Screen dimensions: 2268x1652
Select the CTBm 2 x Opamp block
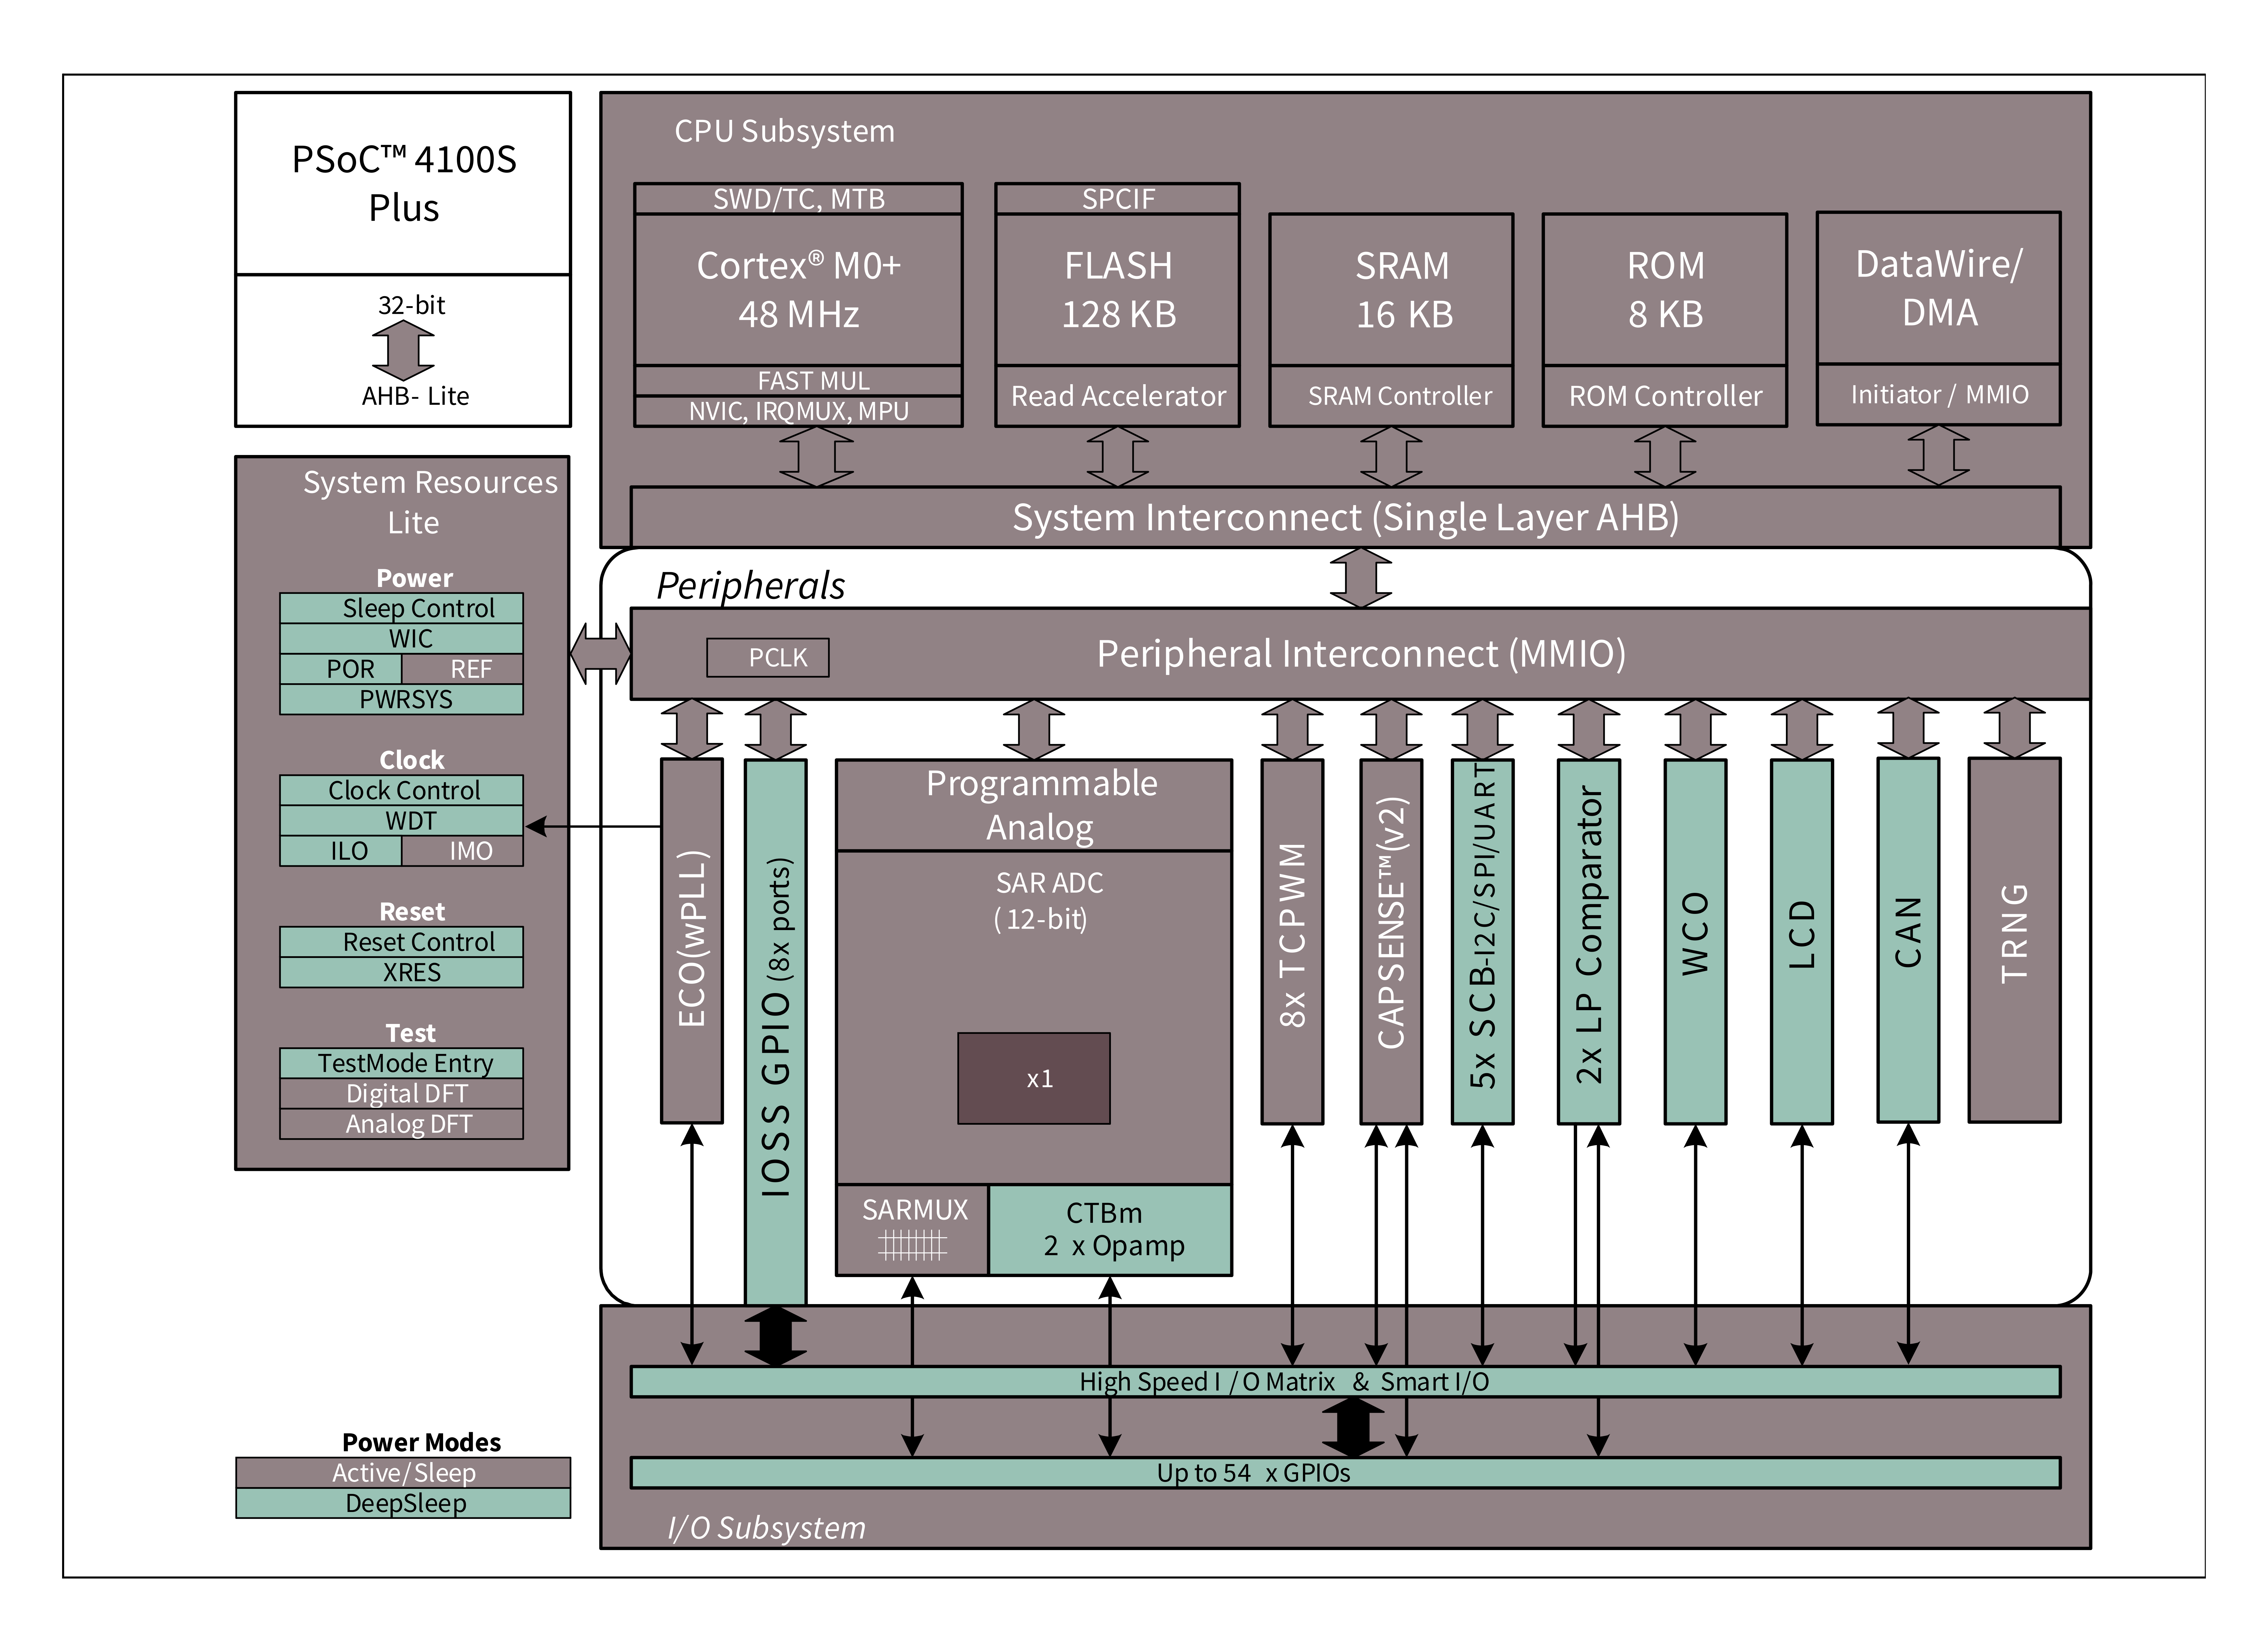(1110, 1230)
